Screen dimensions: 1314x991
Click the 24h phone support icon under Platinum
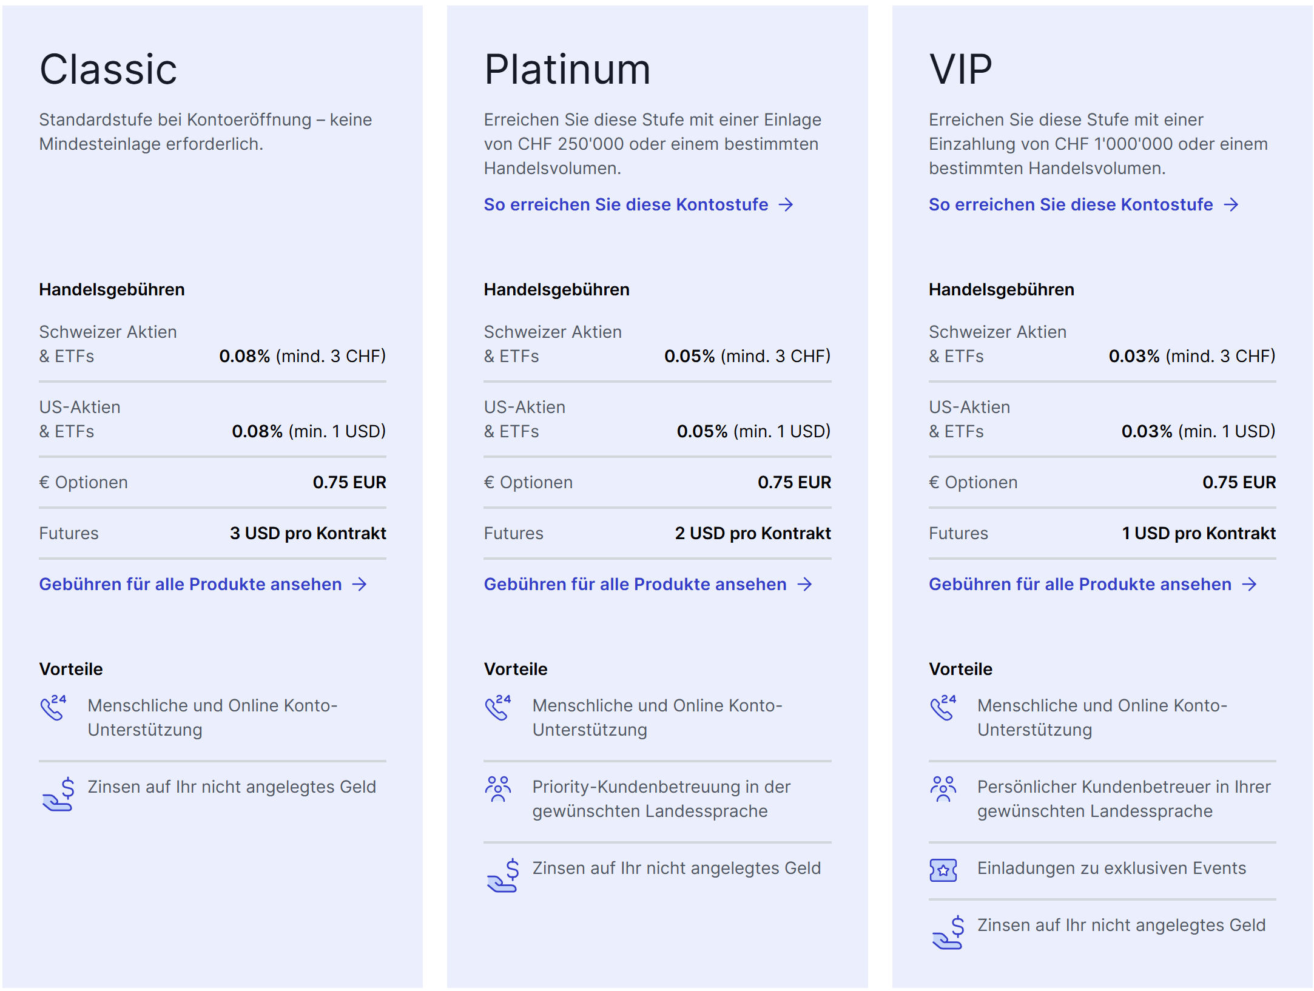pyautogui.click(x=498, y=708)
